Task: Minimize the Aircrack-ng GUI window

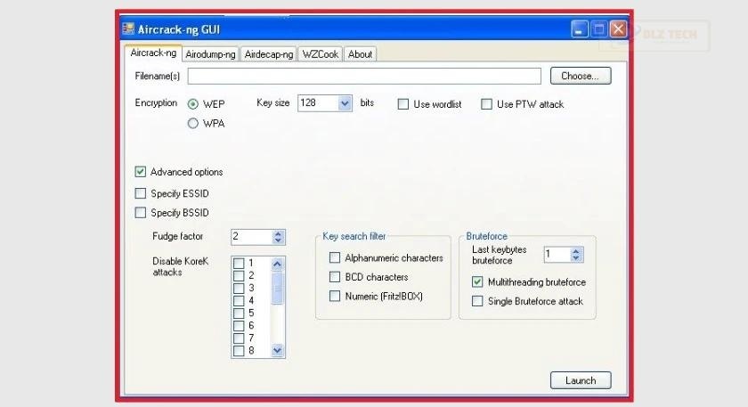Action: click(x=579, y=29)
